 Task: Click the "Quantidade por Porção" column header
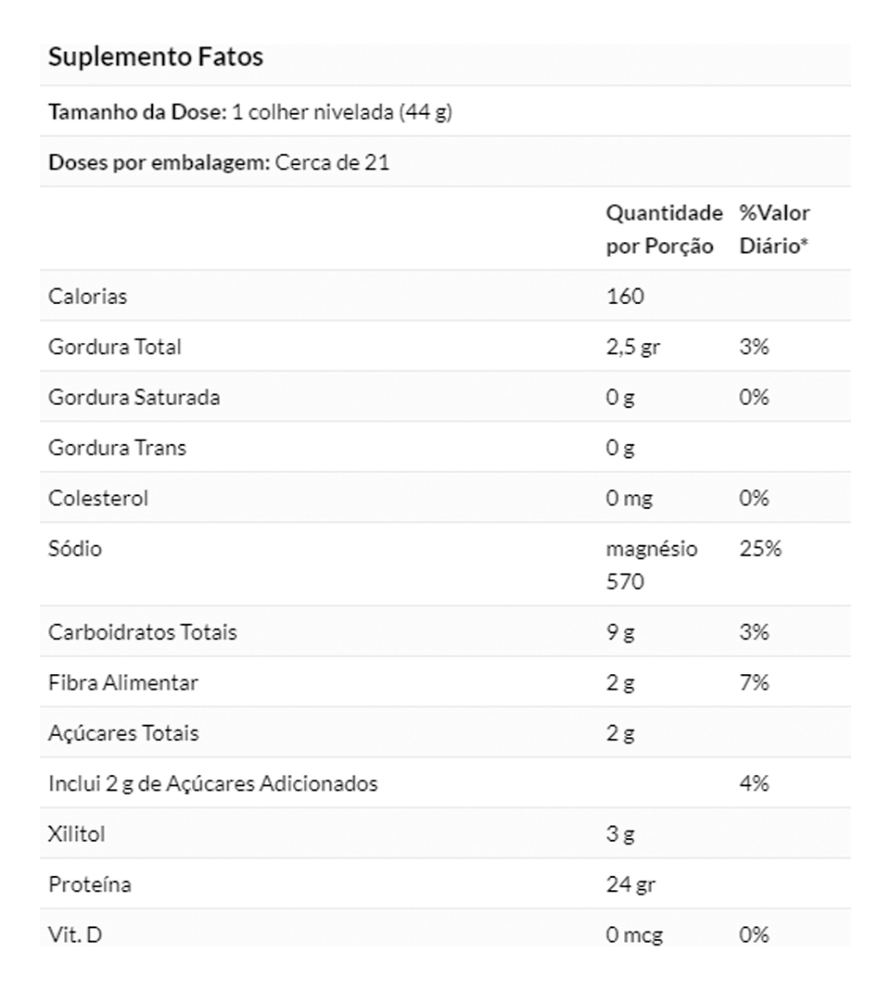pos(663,229)
